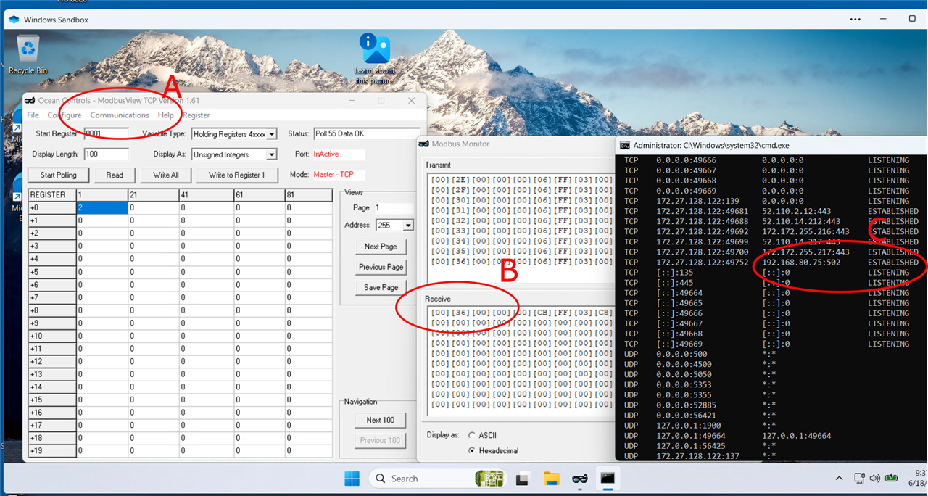This screenshot has width=928, height=496.
Task: Click the Write All button
Action: [165, 175]
